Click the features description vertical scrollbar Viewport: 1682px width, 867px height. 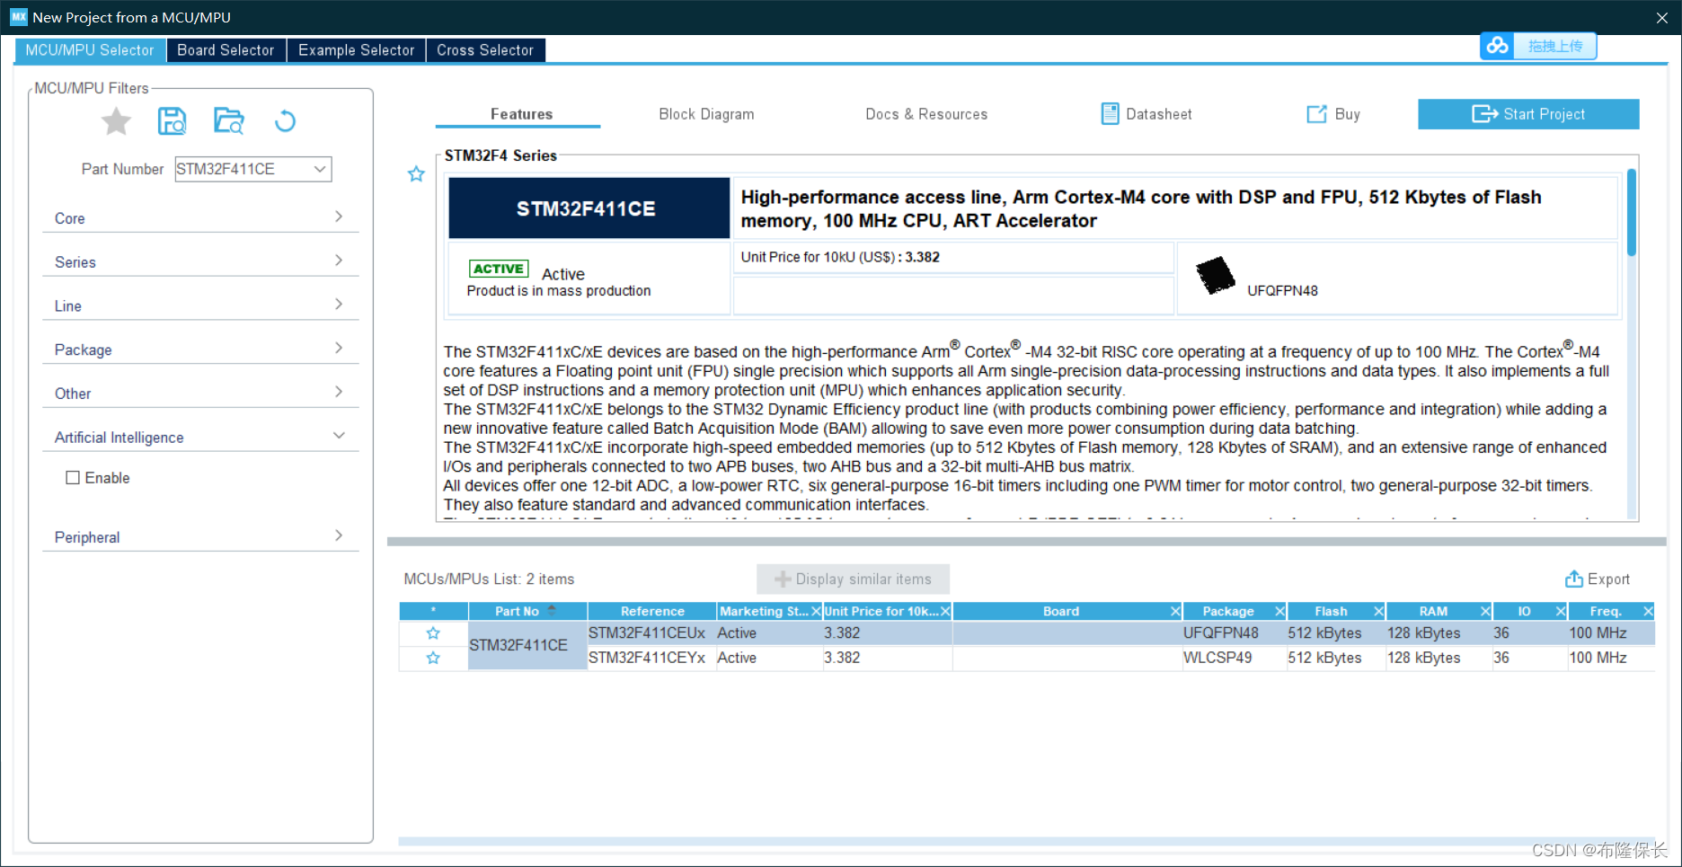coord(1631,212)
